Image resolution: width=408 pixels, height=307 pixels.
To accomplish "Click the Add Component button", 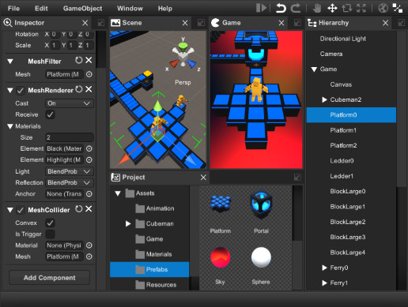I will tap(50, 278).
